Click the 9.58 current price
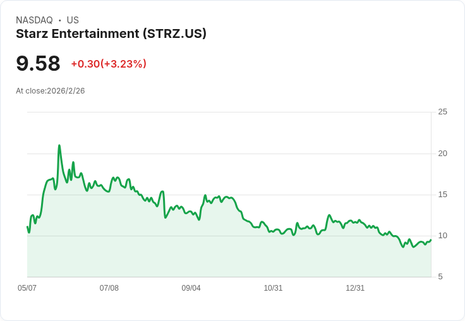 (x=39, y=63)
